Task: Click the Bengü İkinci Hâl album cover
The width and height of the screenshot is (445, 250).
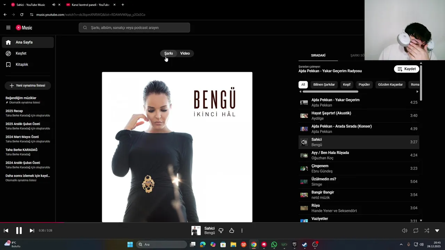Action: point(177,147)
